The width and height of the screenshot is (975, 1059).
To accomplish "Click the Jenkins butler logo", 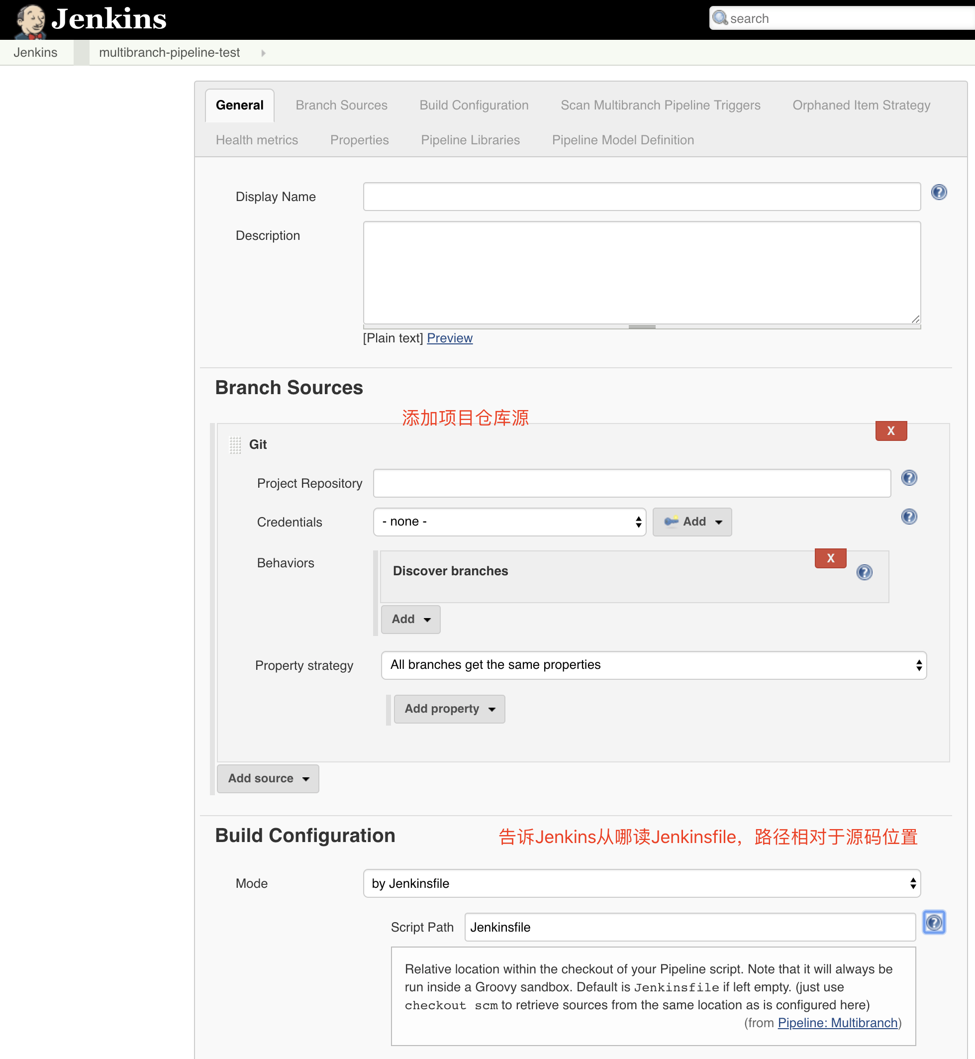I will (x=31, y=20).
